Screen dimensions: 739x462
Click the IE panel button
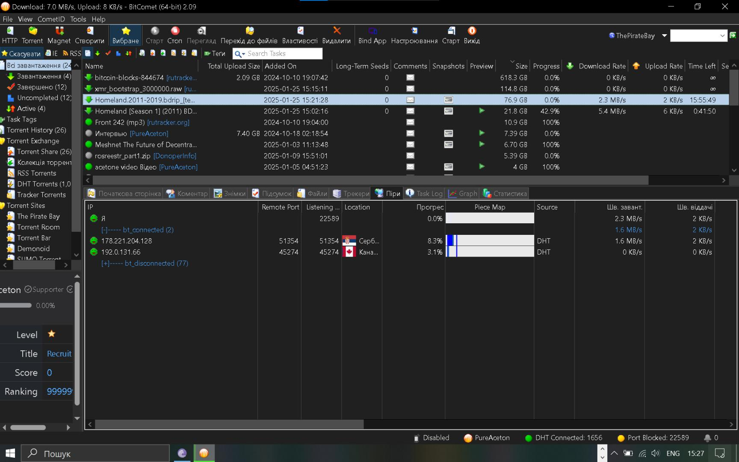[x=51, y=53]
